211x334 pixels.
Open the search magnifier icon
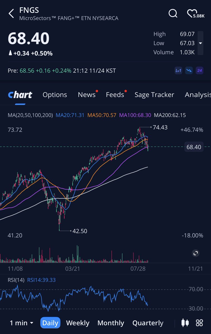[x=173, y=13]
